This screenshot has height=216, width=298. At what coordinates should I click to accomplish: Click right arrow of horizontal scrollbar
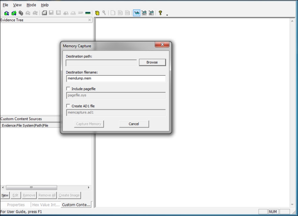tap(88, 187)
